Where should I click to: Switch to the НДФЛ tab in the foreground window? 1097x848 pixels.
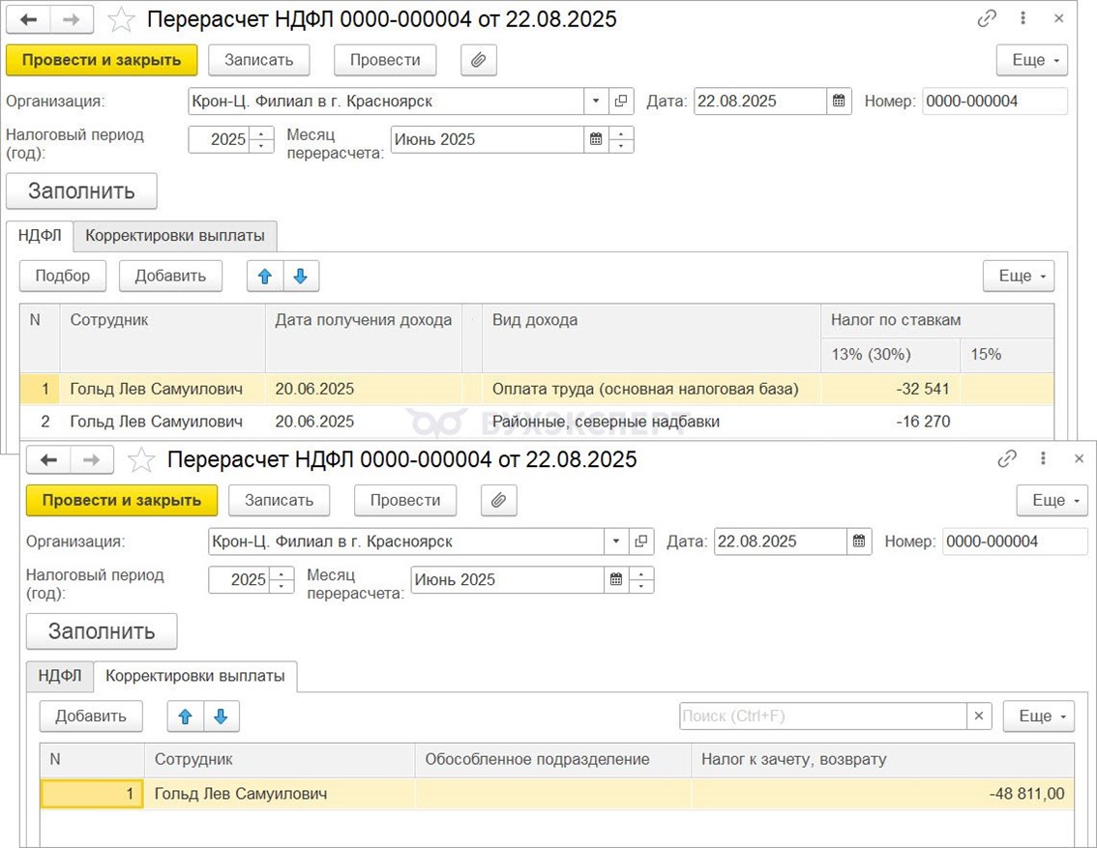click(x=60, y=676)
